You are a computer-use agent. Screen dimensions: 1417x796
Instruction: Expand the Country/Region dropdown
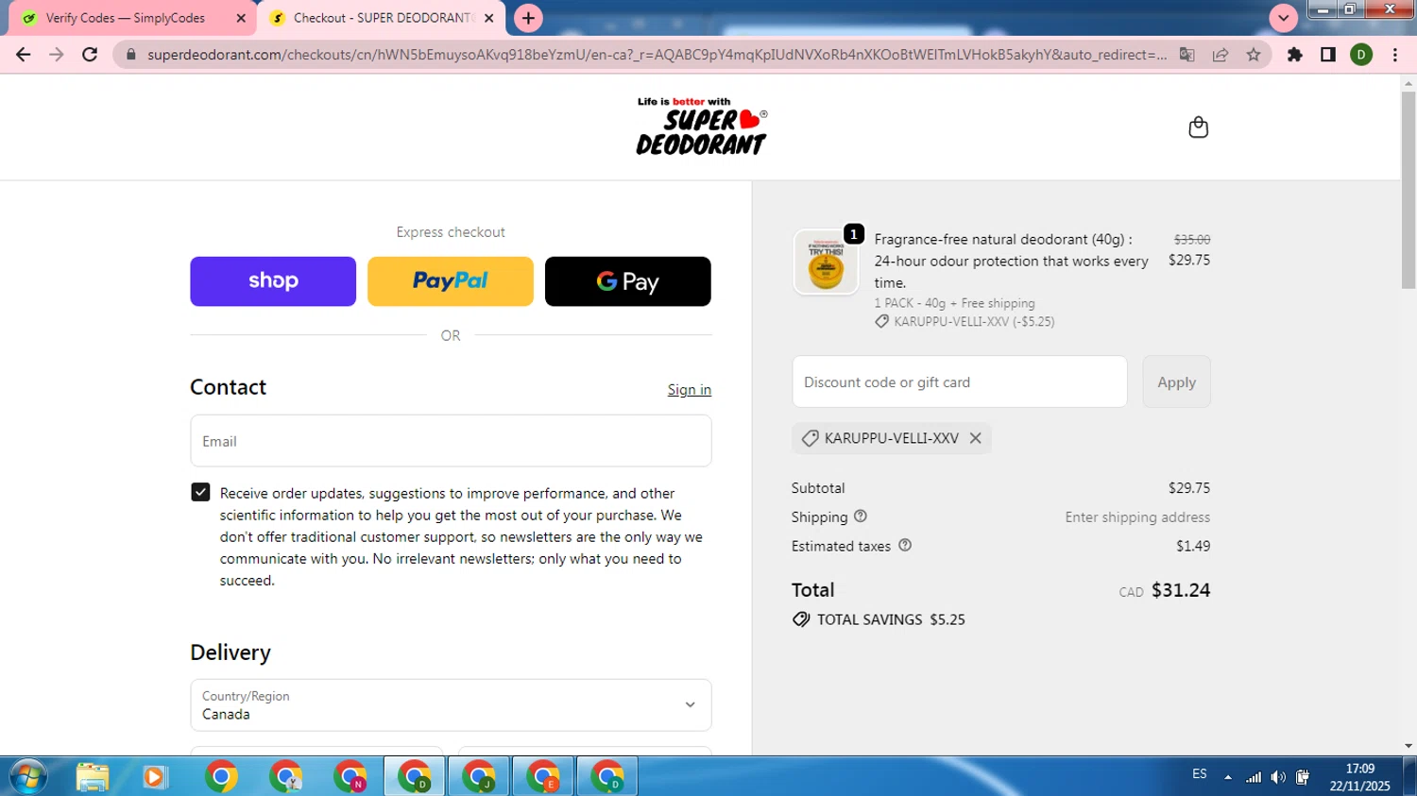pos(451,705)
